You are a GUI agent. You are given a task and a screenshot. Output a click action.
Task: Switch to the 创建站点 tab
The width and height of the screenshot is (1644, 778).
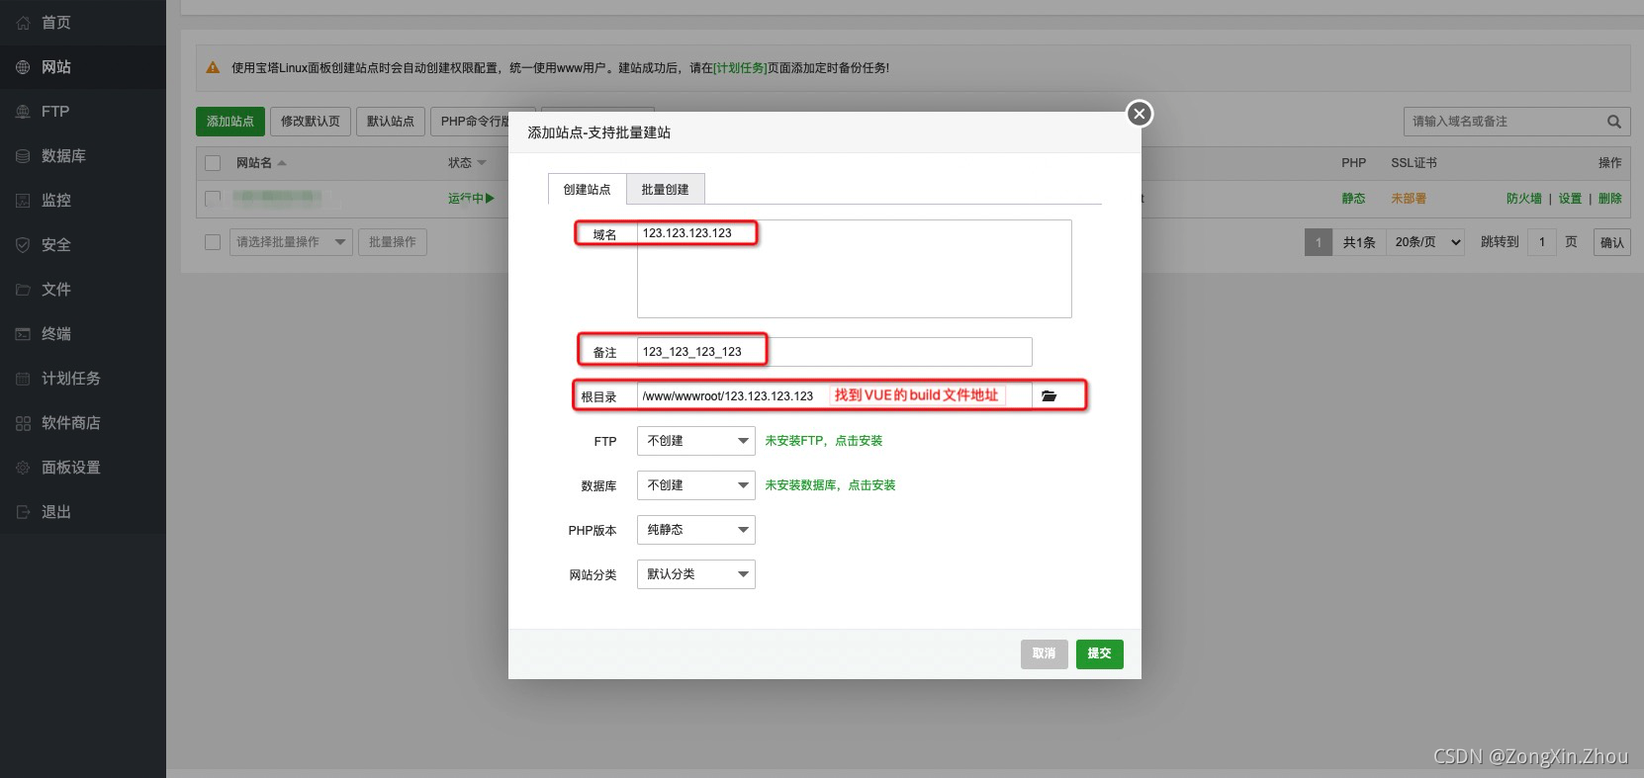(x=588, y=189)
